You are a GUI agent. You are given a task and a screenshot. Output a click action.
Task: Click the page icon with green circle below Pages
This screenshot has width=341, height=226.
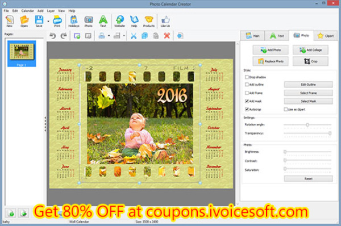(x=11, y=213)
